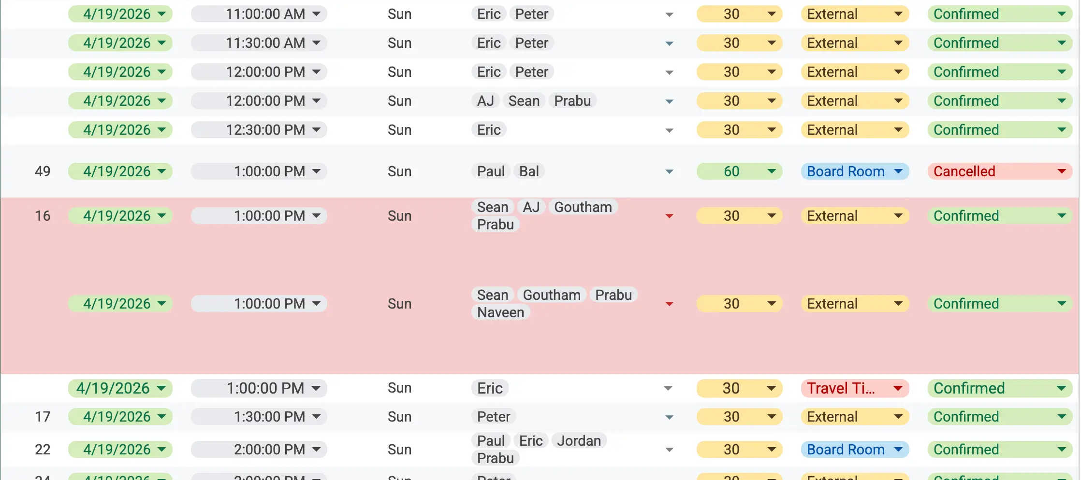Screen dimensions: 1081x480
Task: Open Board Room dropdown in Paul Bal row
Action: [855, 171]
